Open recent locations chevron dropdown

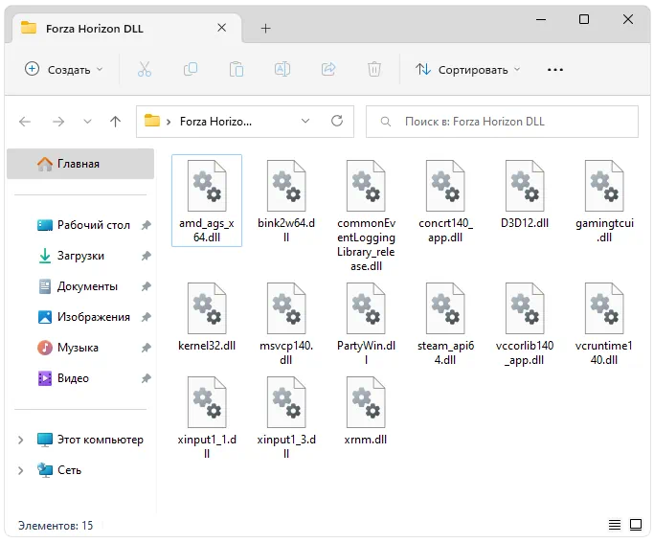(x=87, y=122)
